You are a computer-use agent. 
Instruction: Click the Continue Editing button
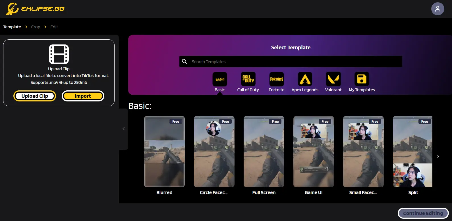(423, 213)
